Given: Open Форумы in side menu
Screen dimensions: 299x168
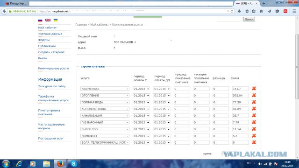Looking at the screenshot, I should pos(44,40).
